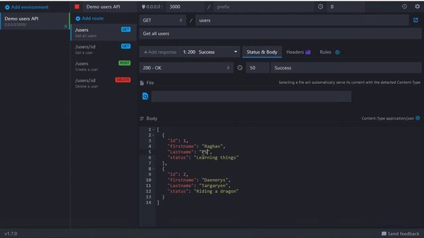
Task: Switch to the Headers tab
Action: click(x=298, y=52)
